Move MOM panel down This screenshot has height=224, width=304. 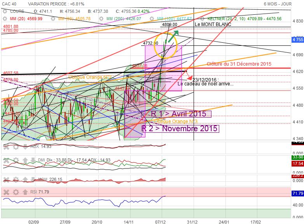coord(33,179)
